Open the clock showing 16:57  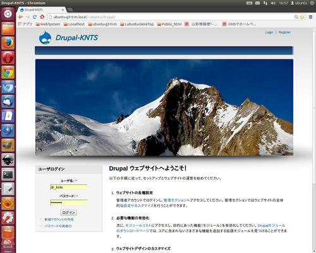283,3
